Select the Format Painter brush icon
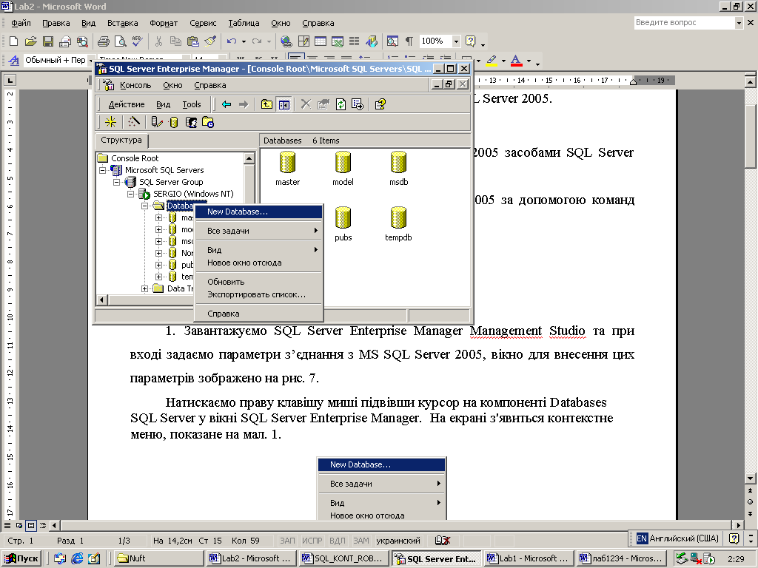This screenshot has width=758, height=568. click(x=209, y=41)
